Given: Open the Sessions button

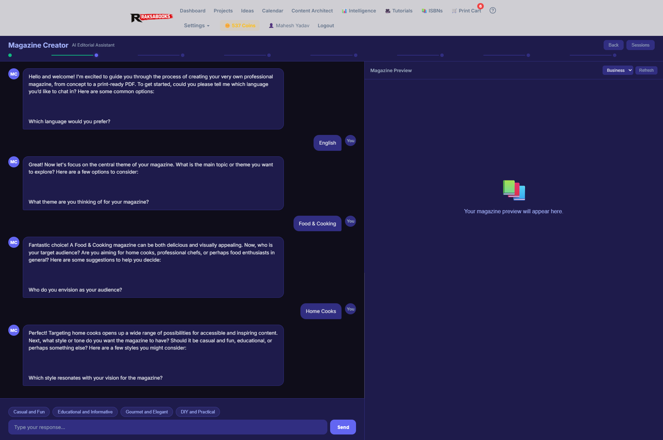Looking at the screenshot, I should 640,45.
